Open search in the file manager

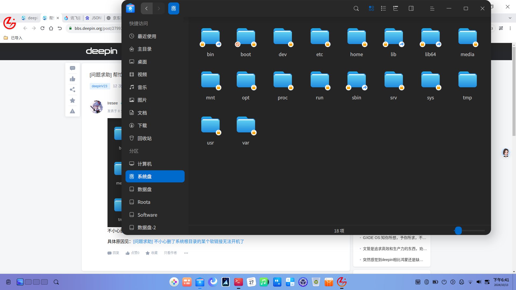(356, 9)
